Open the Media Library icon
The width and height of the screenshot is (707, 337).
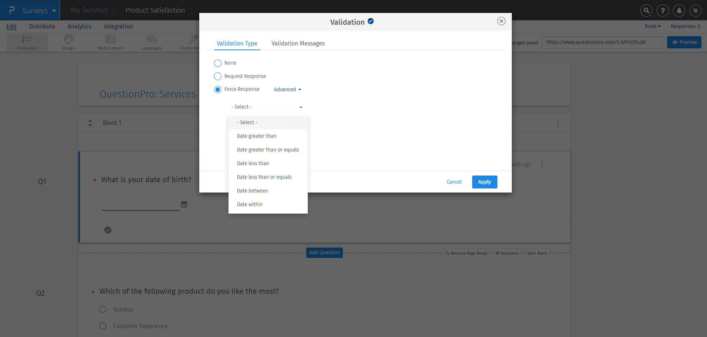tap(110, 42)
